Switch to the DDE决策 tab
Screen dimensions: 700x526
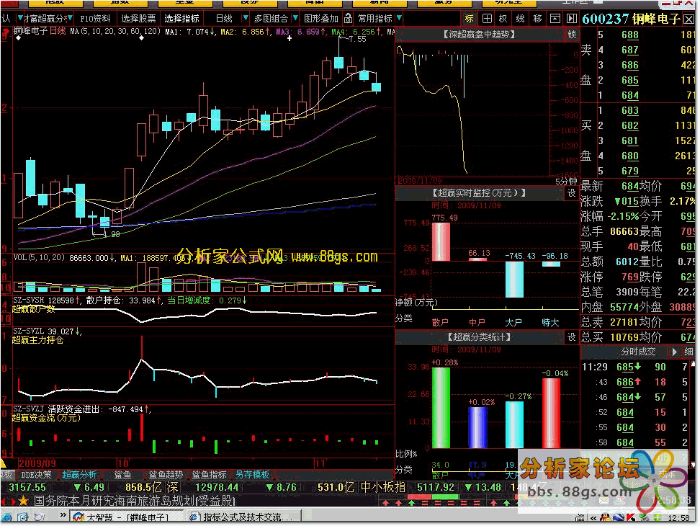(x=36, y=475)
